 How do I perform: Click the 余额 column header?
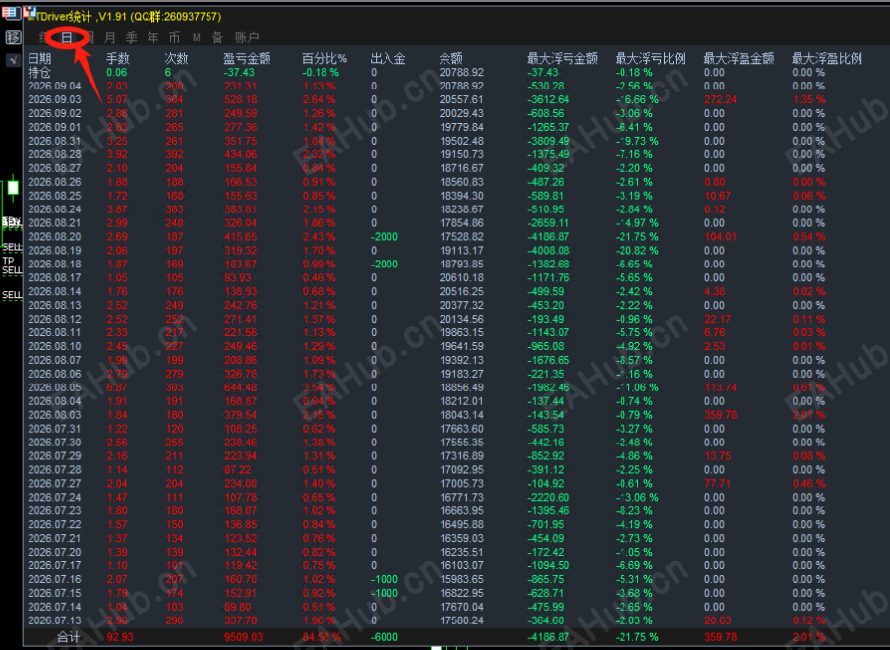point(450,58)
